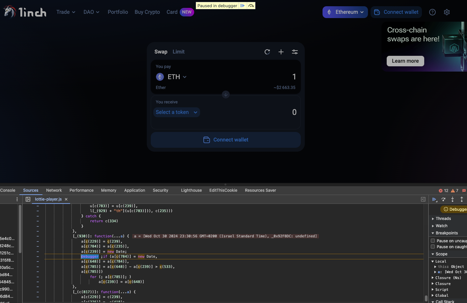Viewport: 467px width, 303px height.
Task: Expand the Watch section
Action: pos(441,226)
